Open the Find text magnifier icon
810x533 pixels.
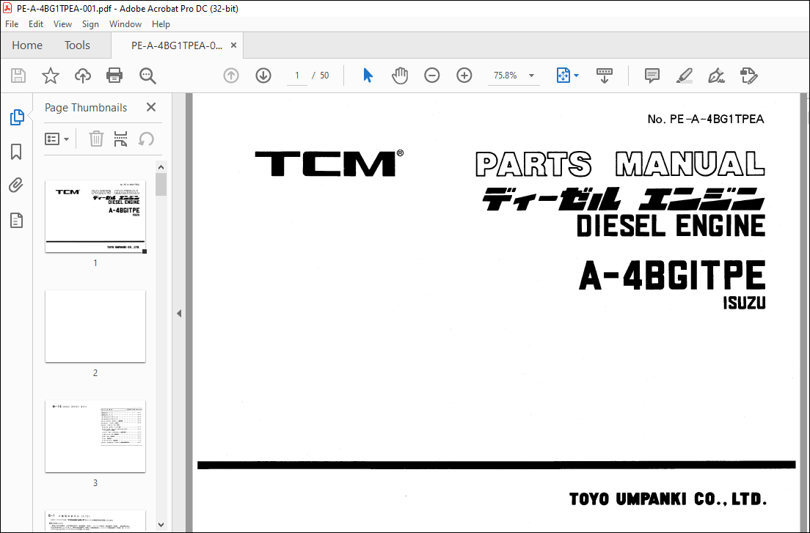147,76
